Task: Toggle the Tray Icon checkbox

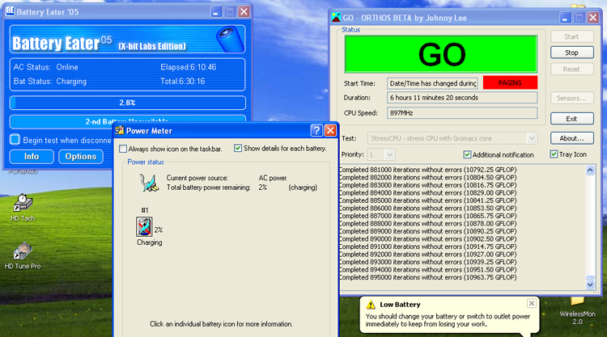Action: 554,154
